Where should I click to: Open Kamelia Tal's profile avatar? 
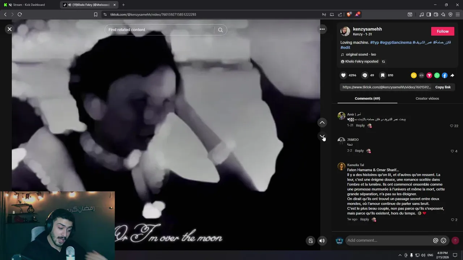click(341, 166)
